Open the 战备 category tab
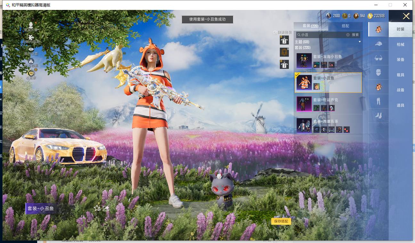 click(401, 90)
